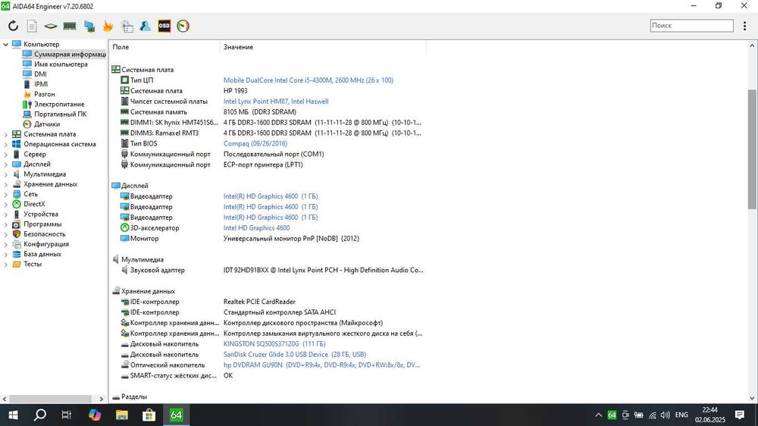
Task: Open the KINGSTON SQ500S37120G link
Action: tap(274, 344)
